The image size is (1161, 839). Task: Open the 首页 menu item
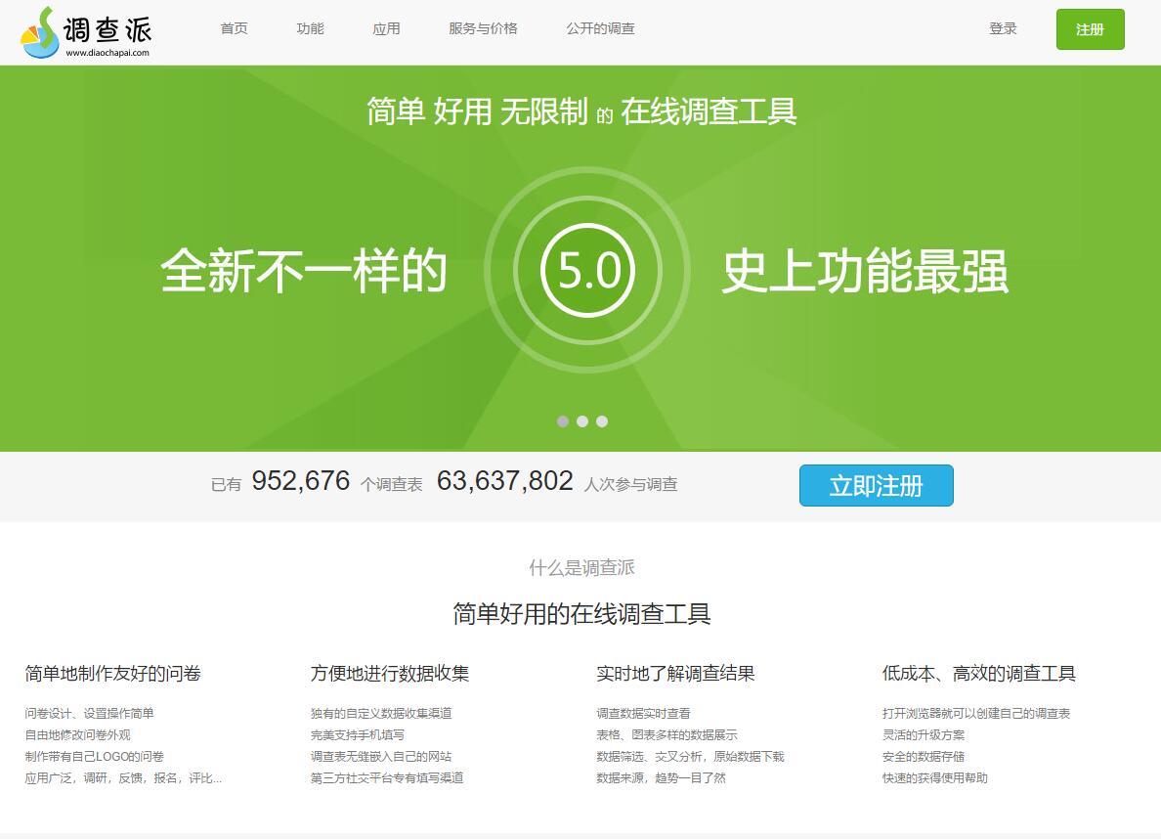(x=234, y=29)
